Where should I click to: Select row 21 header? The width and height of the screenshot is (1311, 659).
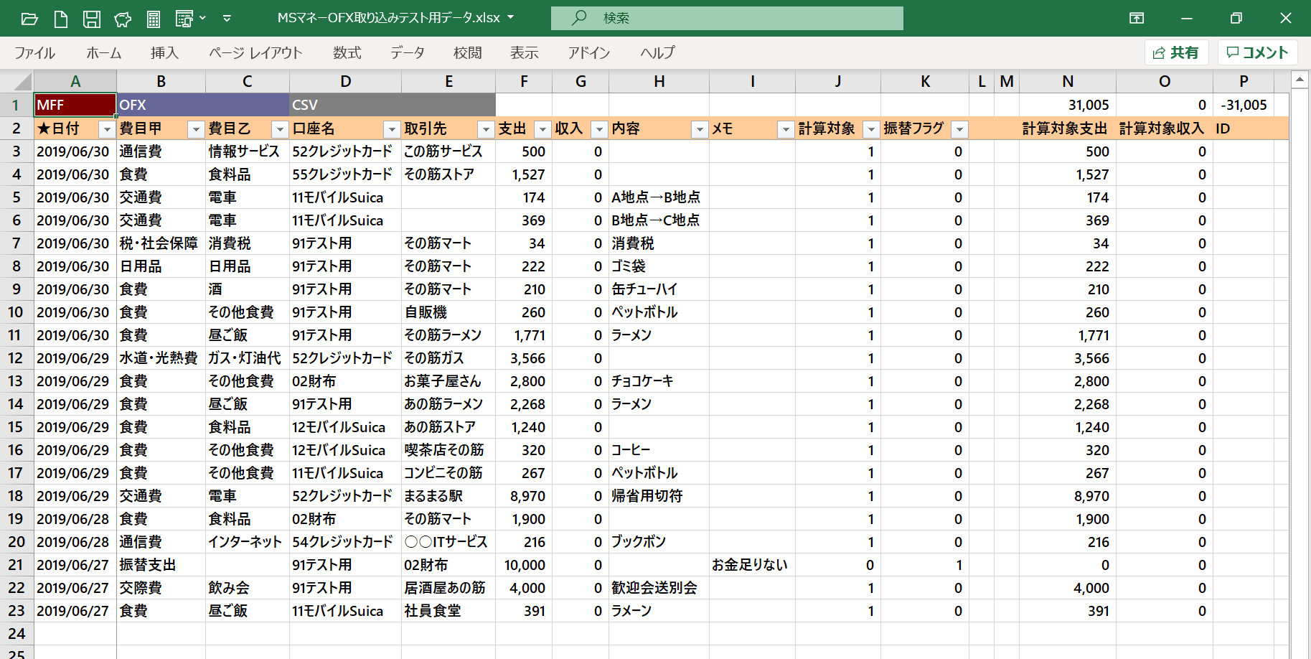16,565
